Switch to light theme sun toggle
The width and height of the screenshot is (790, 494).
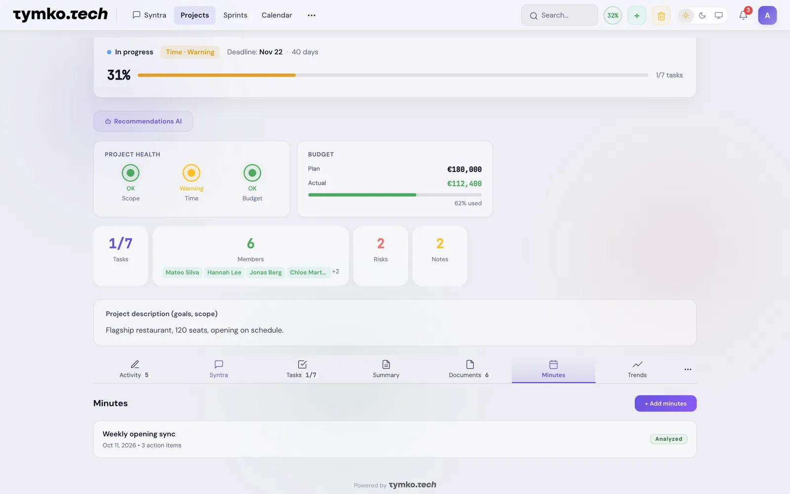(x=686, y=15)
